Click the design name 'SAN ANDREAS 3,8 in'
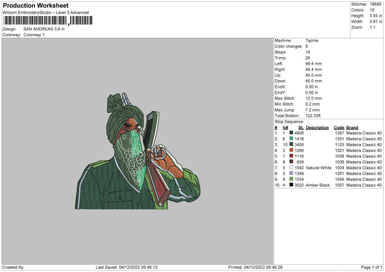The height and width of the screenshot is (272, 385). pos(44,29)
